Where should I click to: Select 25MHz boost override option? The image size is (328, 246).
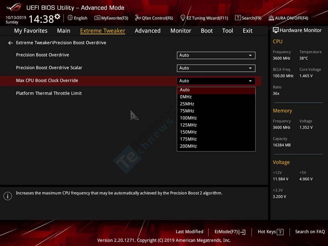[216, 104]
